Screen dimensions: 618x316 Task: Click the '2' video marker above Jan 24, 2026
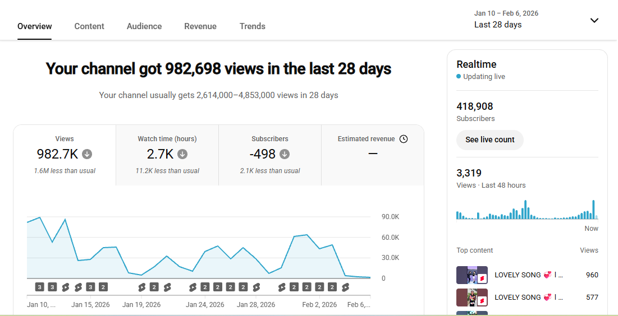click(205, 287)
